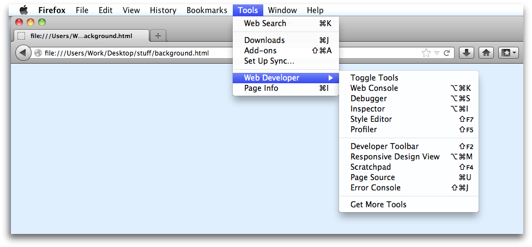This screenshot has width=532, height=247.
Task: Open the Downloads toolbar arrow button
Action: [x=467, y=53]
